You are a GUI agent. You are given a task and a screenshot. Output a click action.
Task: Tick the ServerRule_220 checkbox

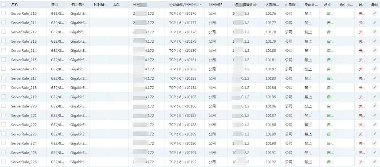pos(4,106)
